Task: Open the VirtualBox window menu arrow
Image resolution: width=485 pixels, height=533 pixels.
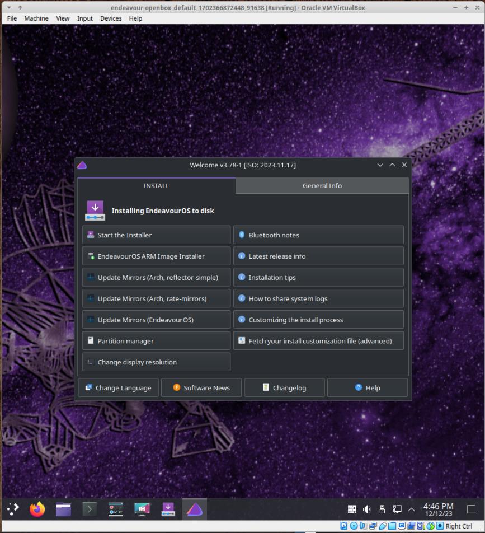Action: pos(9,7)
